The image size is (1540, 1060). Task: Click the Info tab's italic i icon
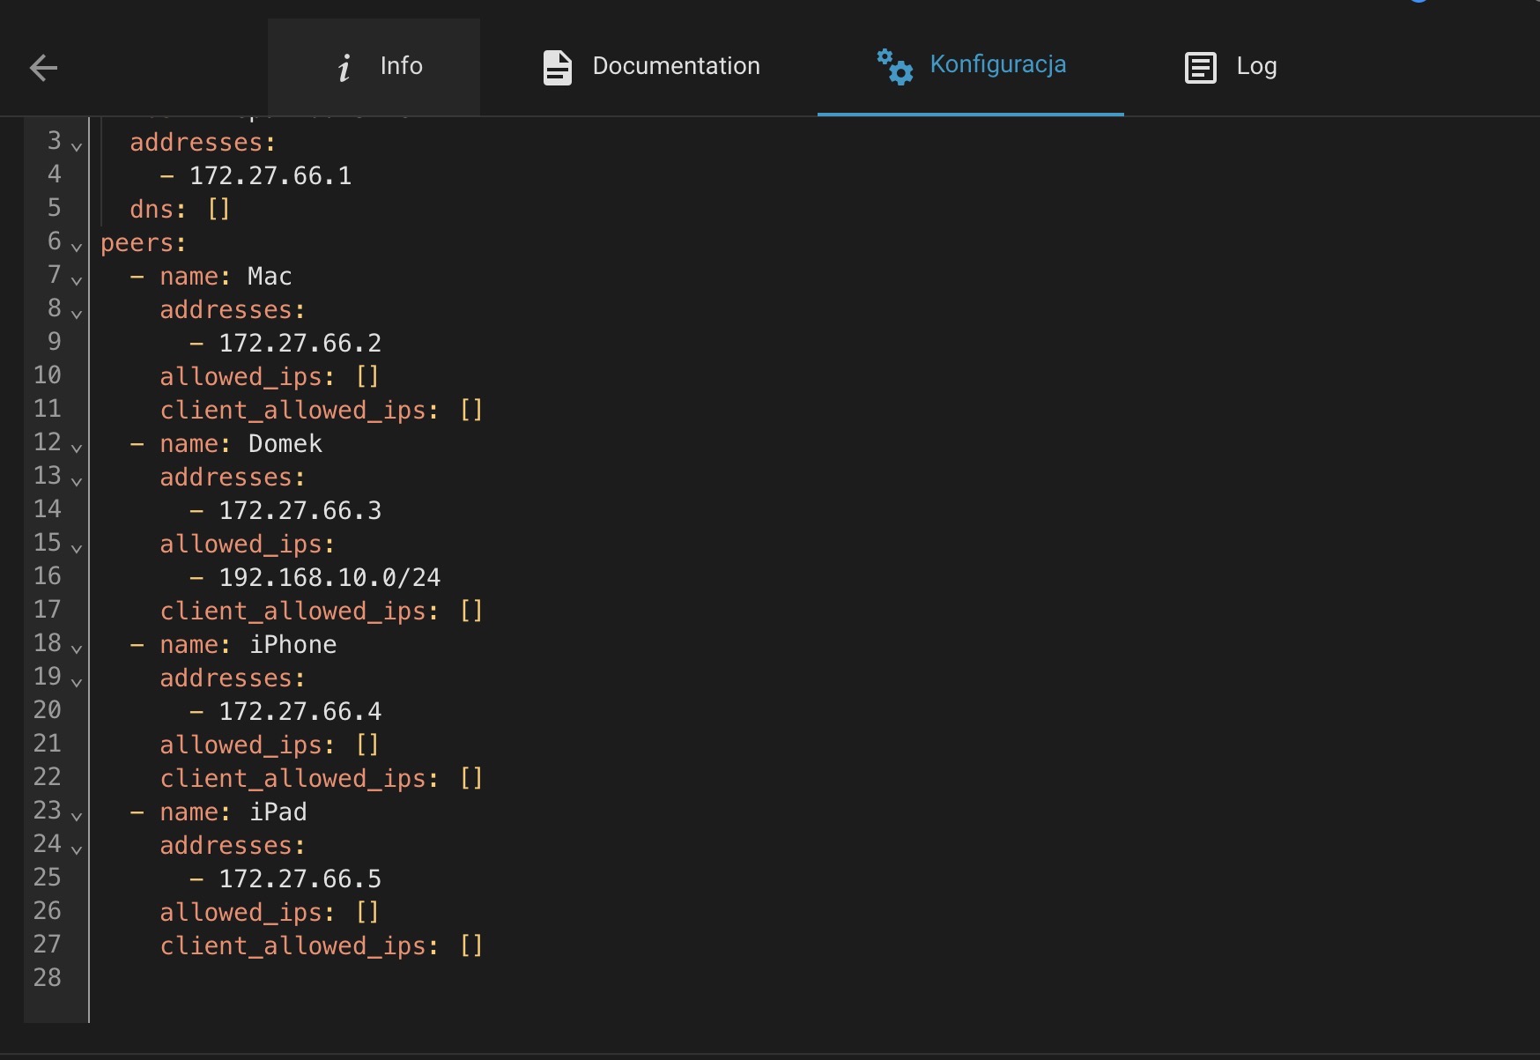tap(344, 67)
